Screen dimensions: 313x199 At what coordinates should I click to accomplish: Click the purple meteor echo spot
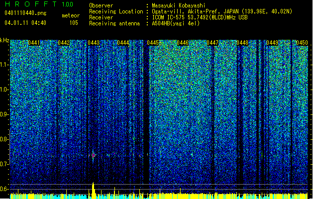coord(94,155)
